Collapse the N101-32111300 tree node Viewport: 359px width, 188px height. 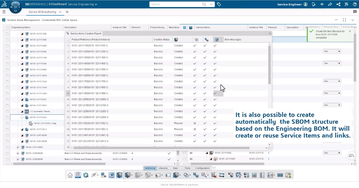click(x=22, y=34)
